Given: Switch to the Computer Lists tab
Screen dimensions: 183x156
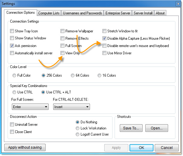Looking at the screenshot, I should pyautogui.click(x=49, y=13).
